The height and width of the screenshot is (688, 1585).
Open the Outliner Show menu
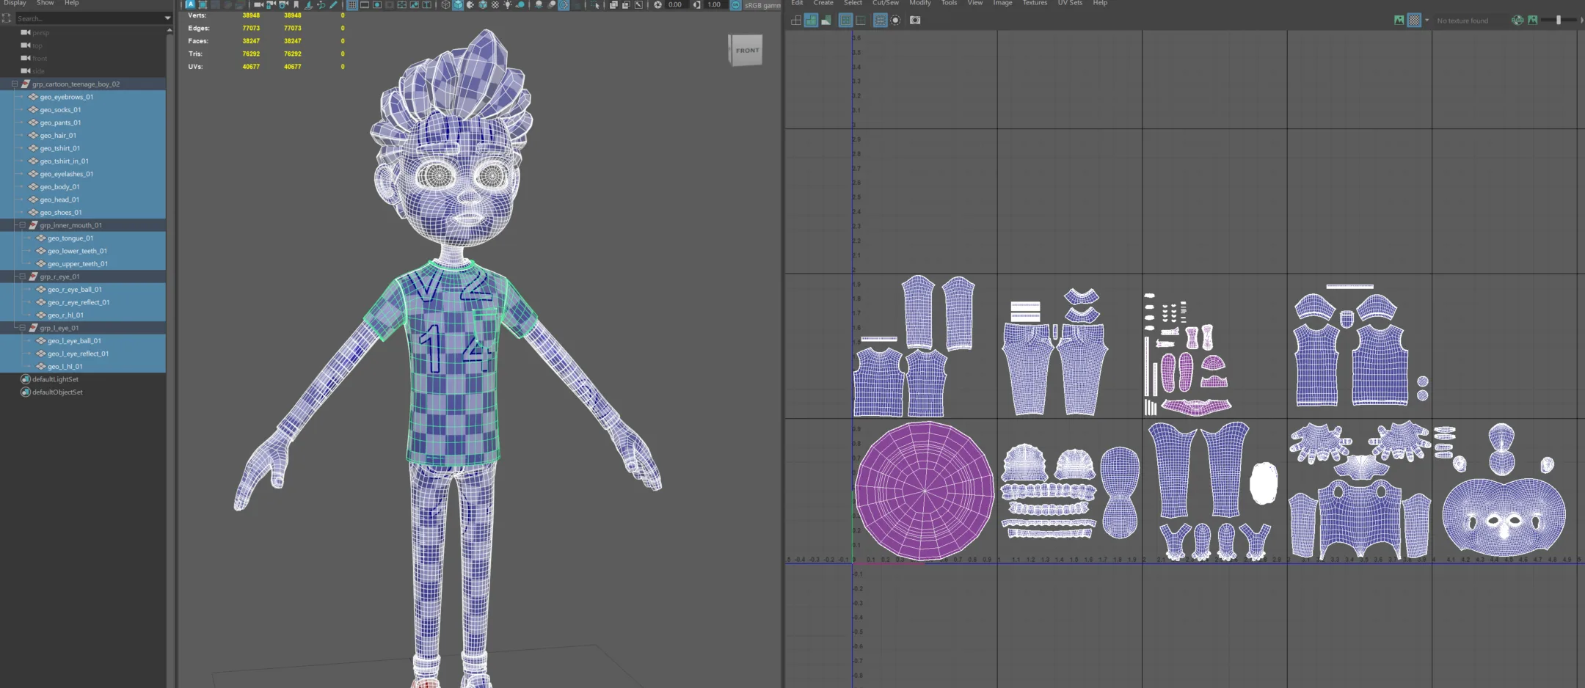click(45, 3)
